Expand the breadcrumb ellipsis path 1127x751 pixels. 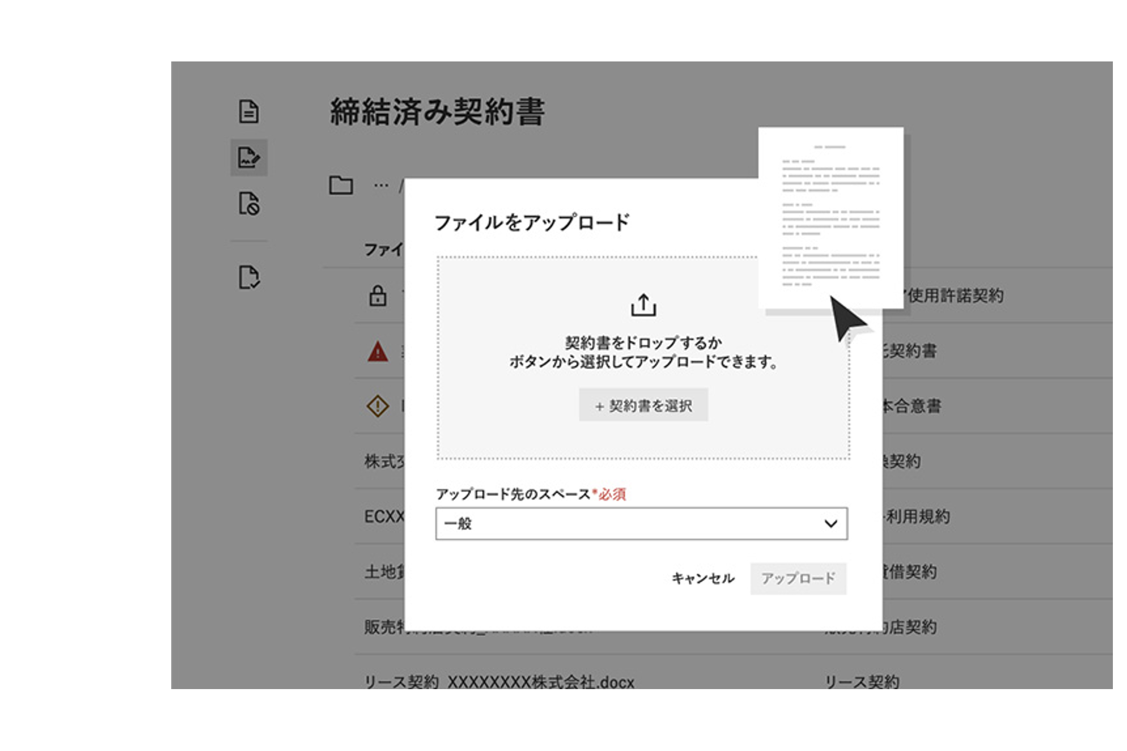click(x=381, y=185)
